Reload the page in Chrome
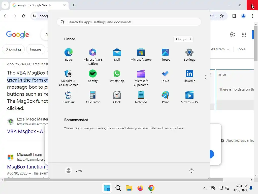 [x=24, y=16]
